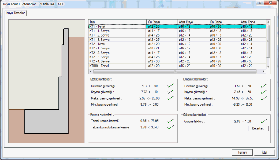Viewport: 279px width, 160px height.
Task: Click the Göçme kontrolleri group label
Action: (195, 115)
